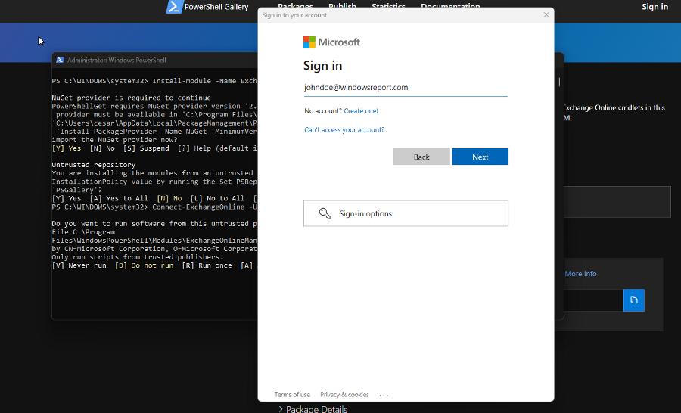Open the Documentation menu in the gallery header
The height and width of the screenshot is (413, 681).
[x=450, y=6]
